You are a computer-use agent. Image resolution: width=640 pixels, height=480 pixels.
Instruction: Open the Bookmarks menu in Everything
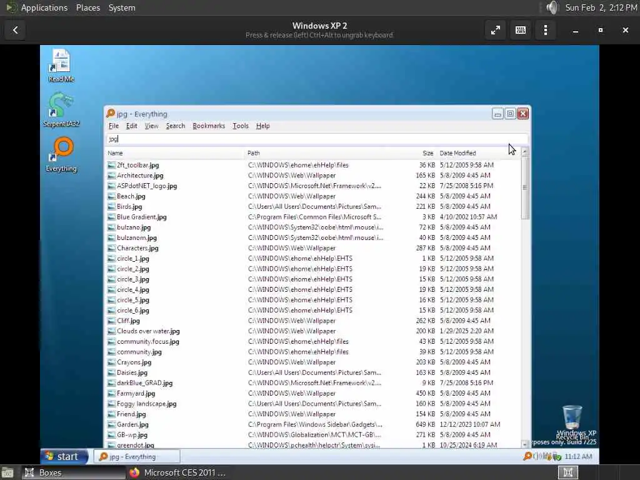pyautogui.click(x=209, y=126)
